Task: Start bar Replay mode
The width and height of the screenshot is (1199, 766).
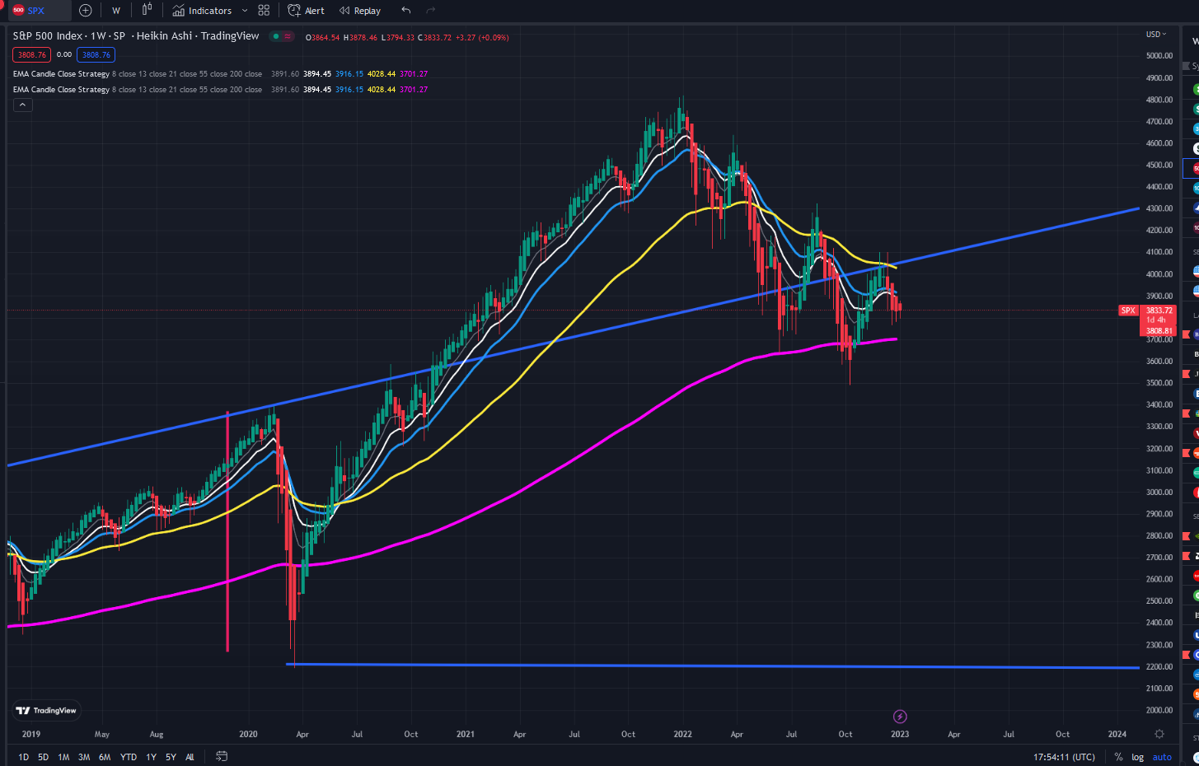Action: (x=360, y=11)
